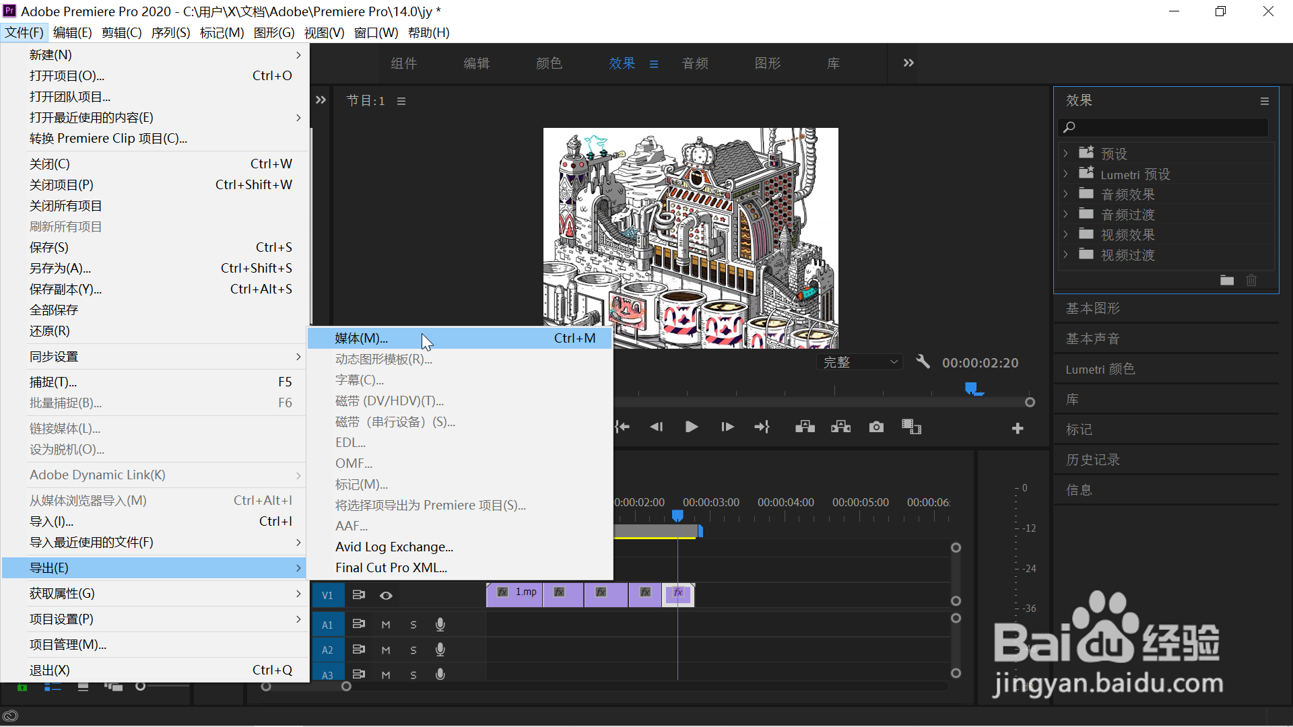
Task: Expand the Lumetri 预设 folder
Action: pos(1065,174)
